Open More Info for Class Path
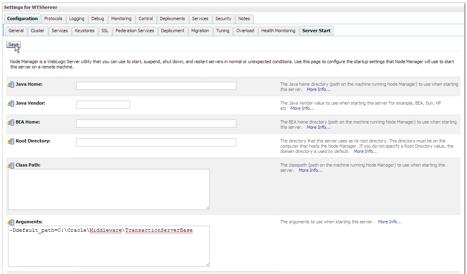 pyautogui.click(x=311, y=171)
